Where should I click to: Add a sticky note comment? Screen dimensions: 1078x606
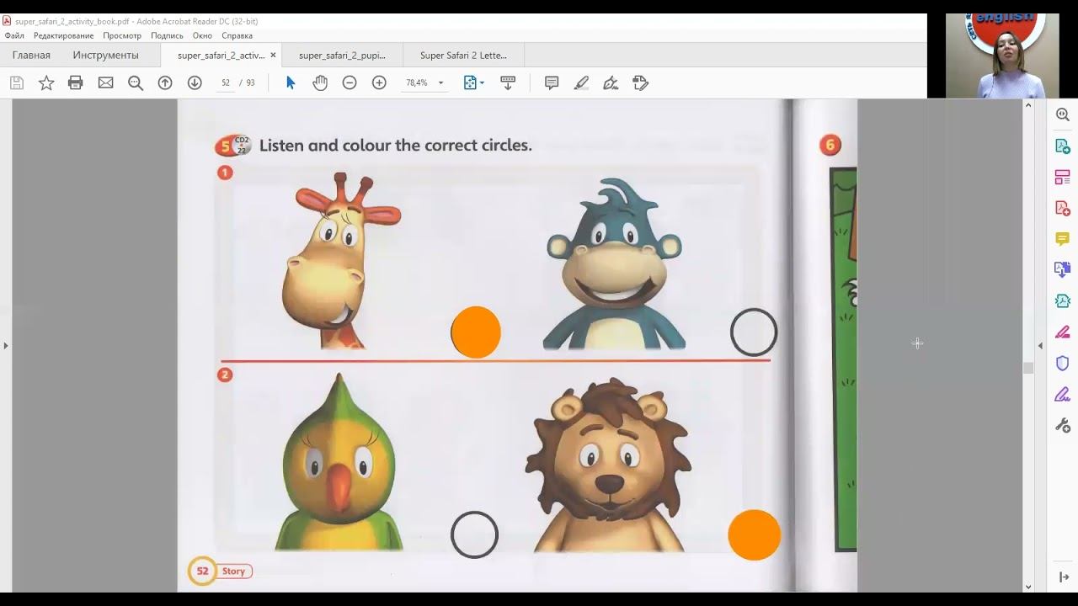(552, 82)
